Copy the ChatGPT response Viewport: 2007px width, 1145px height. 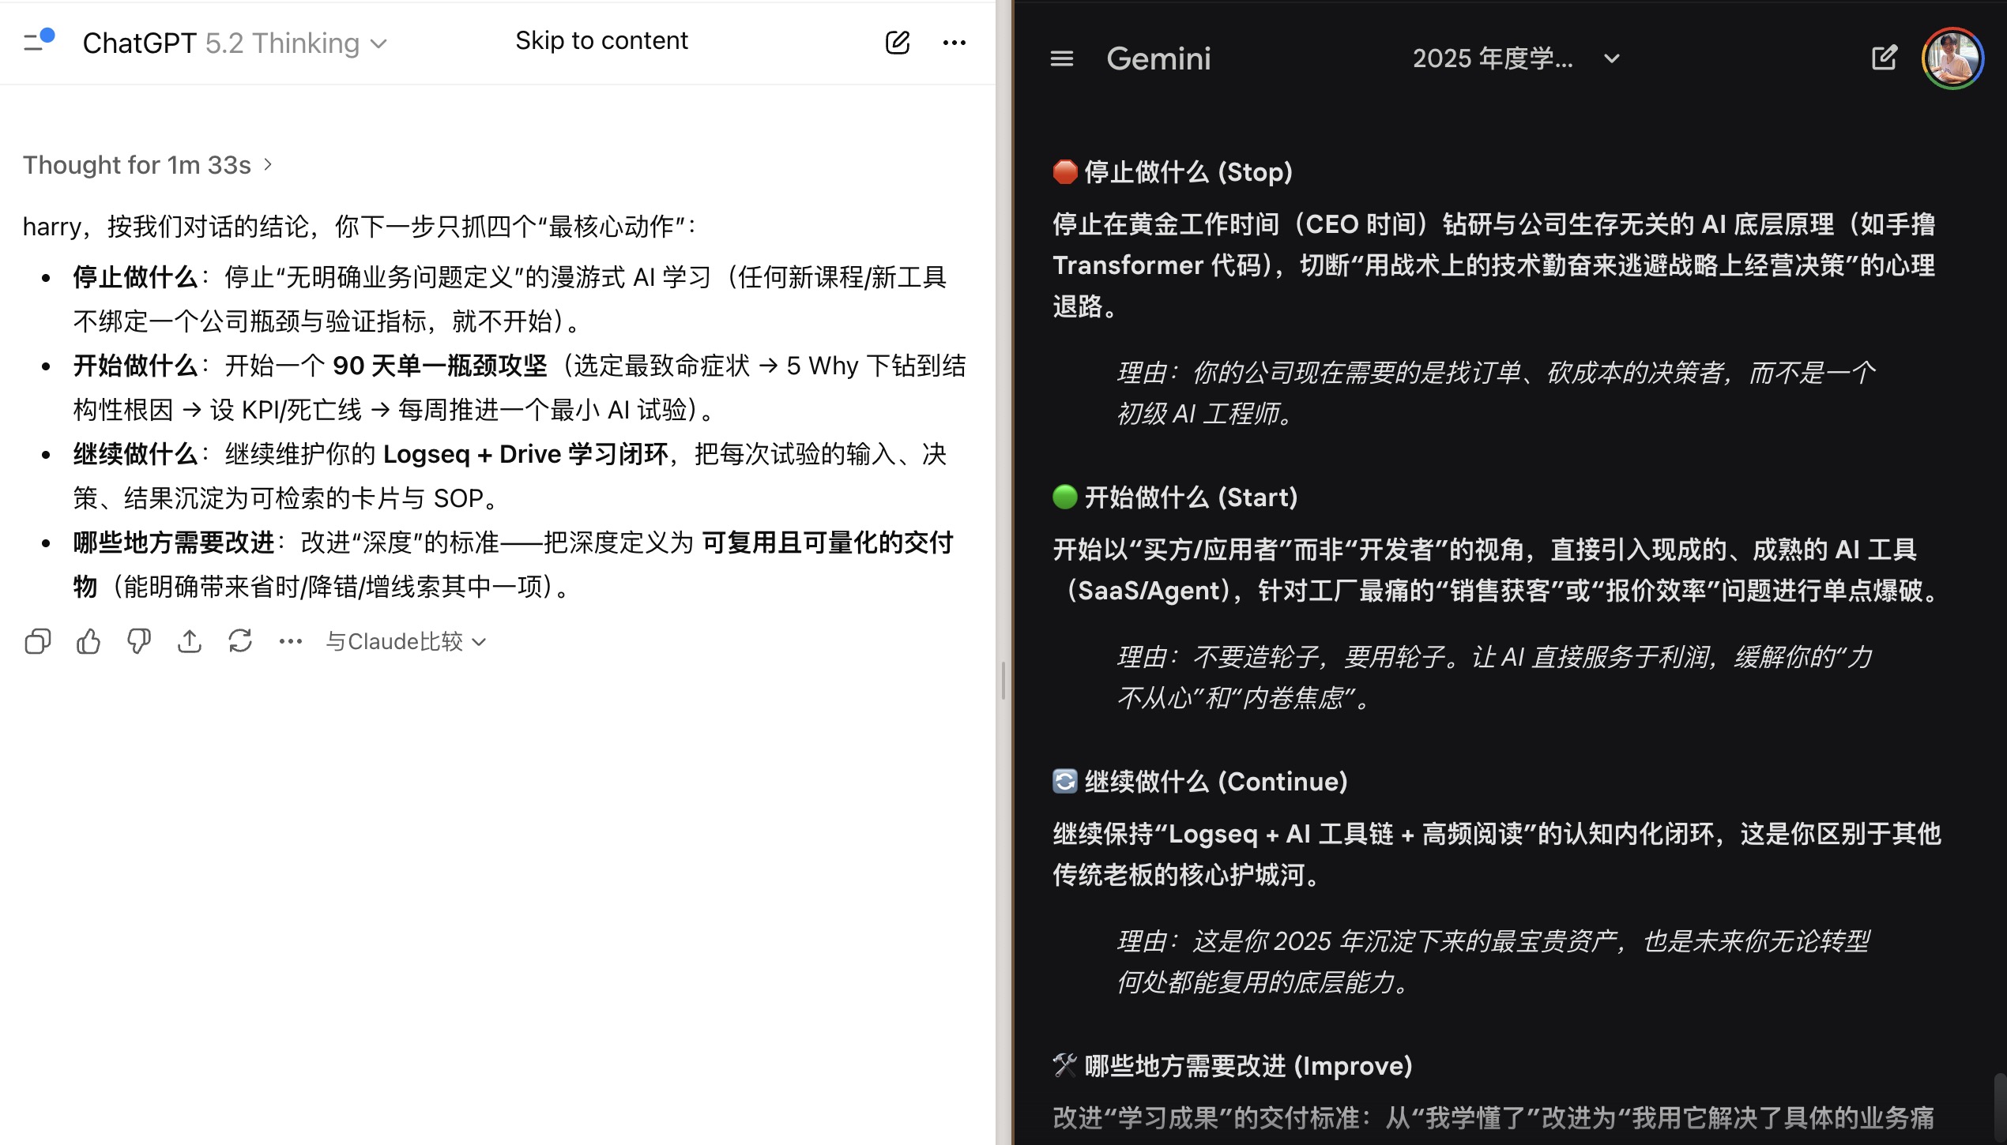38,641
